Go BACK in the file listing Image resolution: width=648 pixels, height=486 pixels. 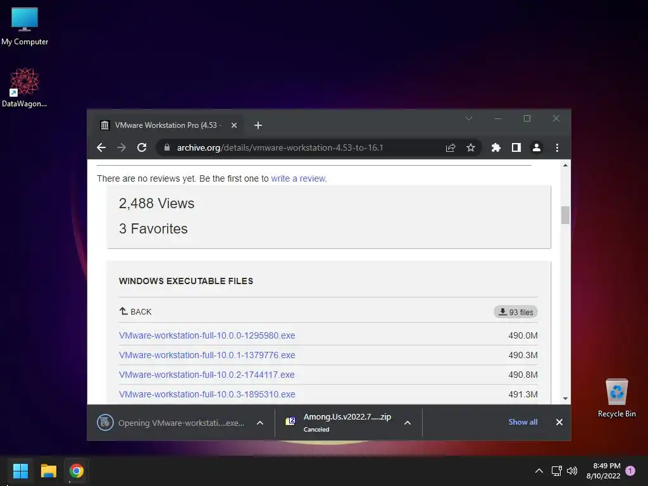pyautogui.click(x=135, y=311)
